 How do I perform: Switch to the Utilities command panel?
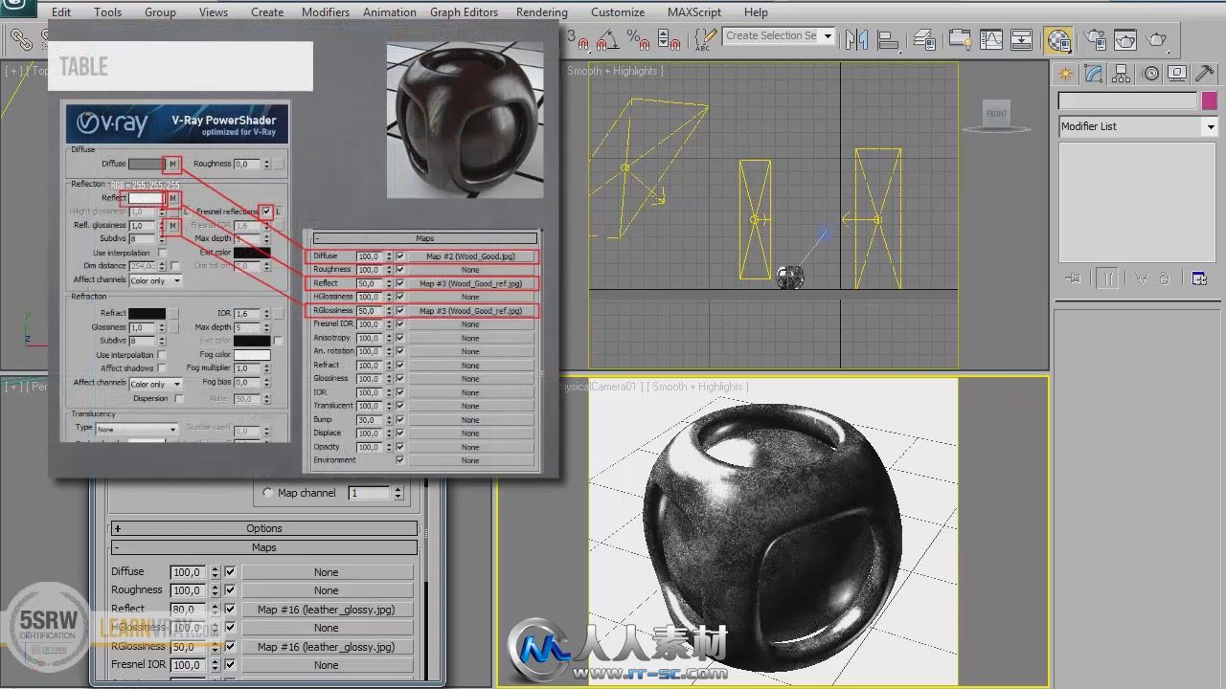1205,75
